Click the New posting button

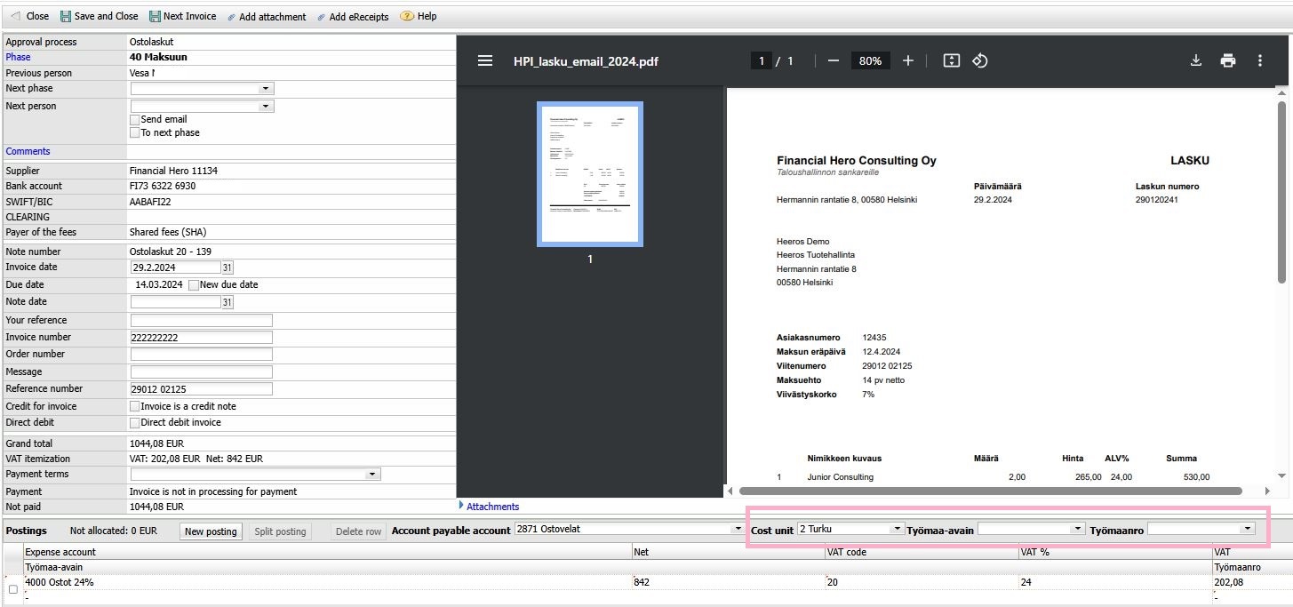pyautogui.click(x=211, y=531)
